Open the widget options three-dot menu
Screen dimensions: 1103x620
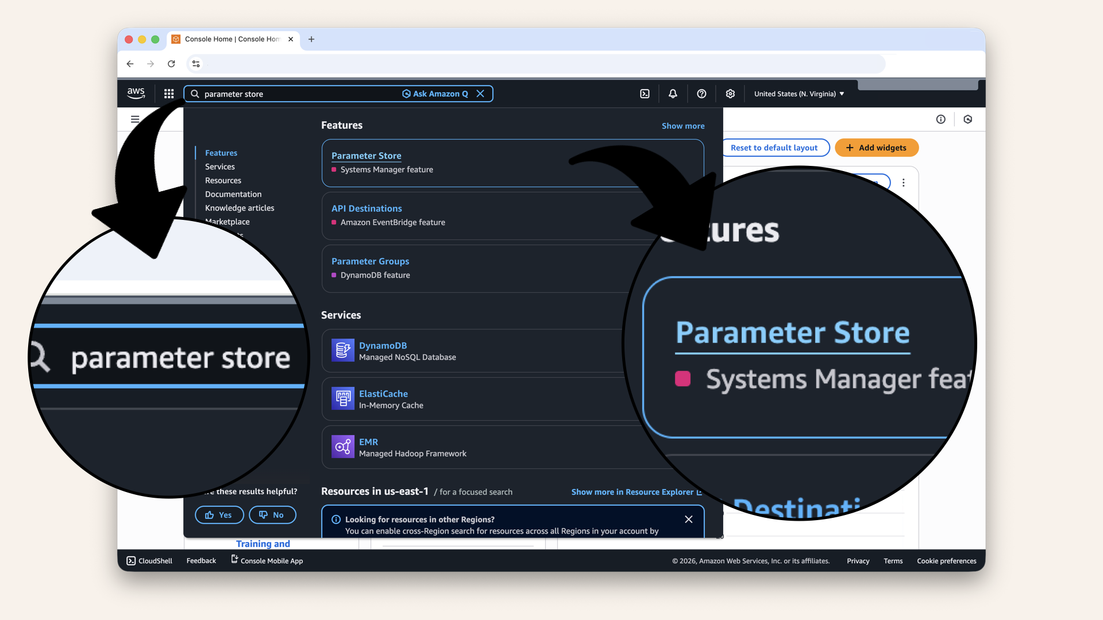click(x=904, y=183)
